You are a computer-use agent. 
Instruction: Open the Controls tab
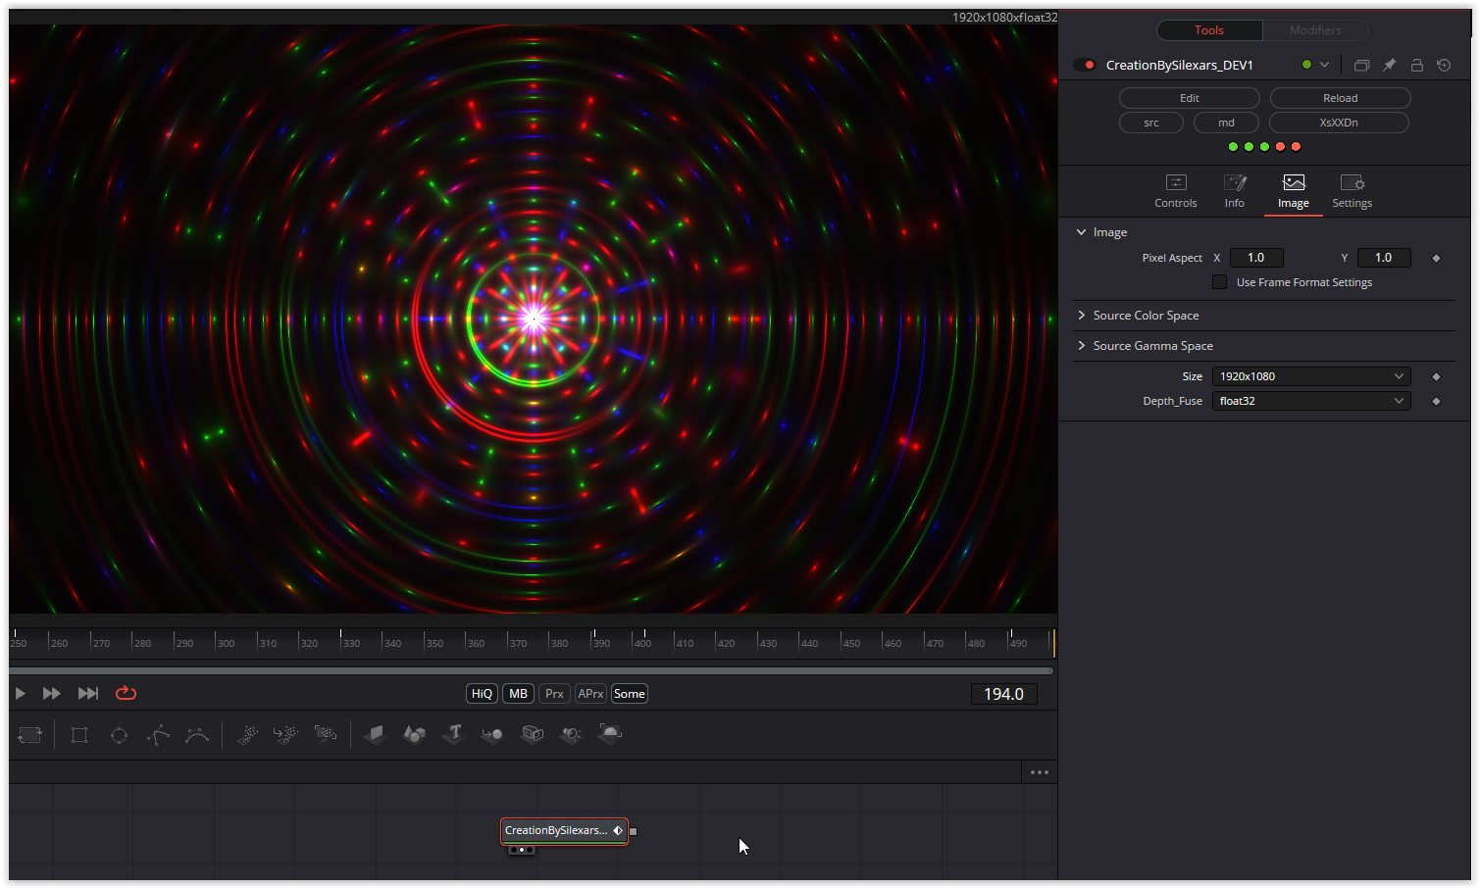click(x=1175, y=191)
